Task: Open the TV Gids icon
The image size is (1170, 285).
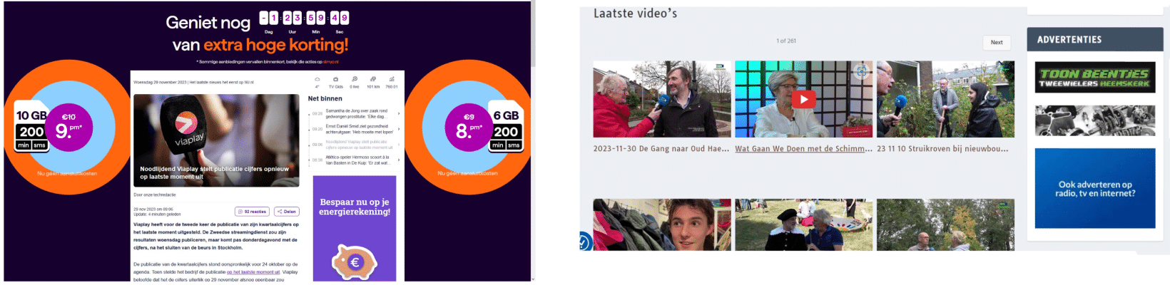Action: [x=335, y=82]
